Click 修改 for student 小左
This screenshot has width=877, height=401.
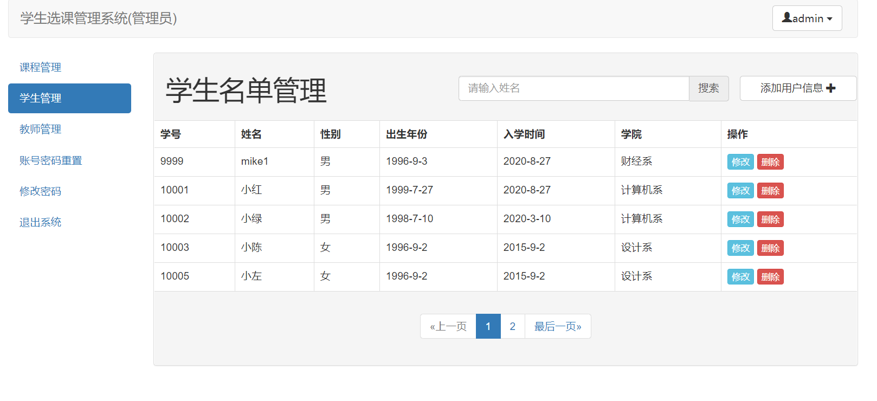coord(740,277)
